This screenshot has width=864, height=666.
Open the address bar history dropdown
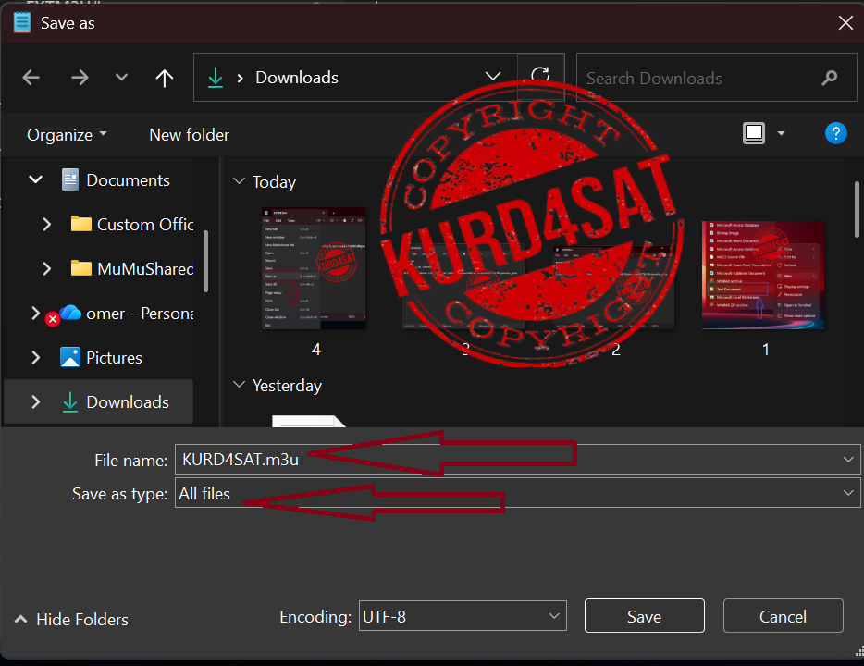pyautogui.click(x=493, y=77)
